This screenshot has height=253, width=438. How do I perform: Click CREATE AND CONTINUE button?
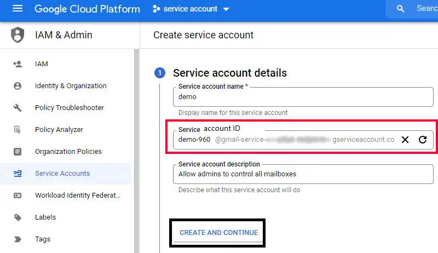[218, 233]
